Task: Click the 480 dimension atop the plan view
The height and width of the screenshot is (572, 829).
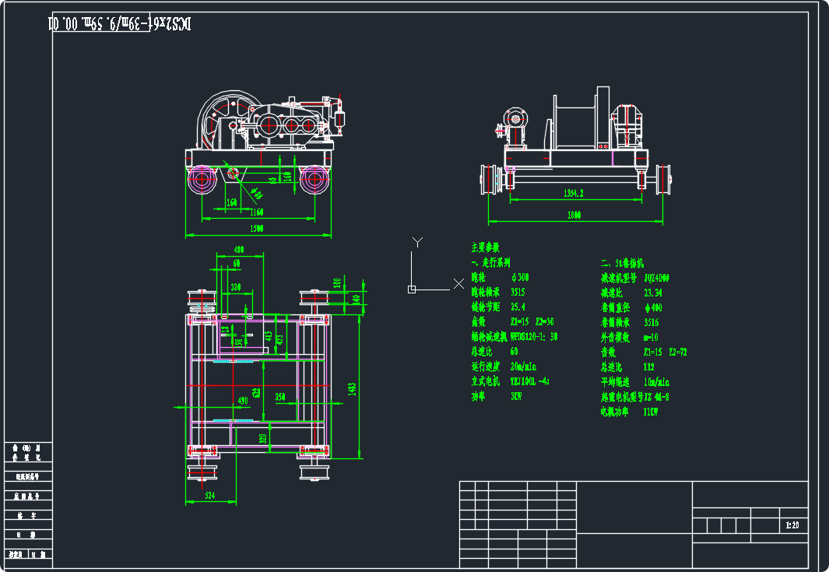Action: (x=239, y=251)
